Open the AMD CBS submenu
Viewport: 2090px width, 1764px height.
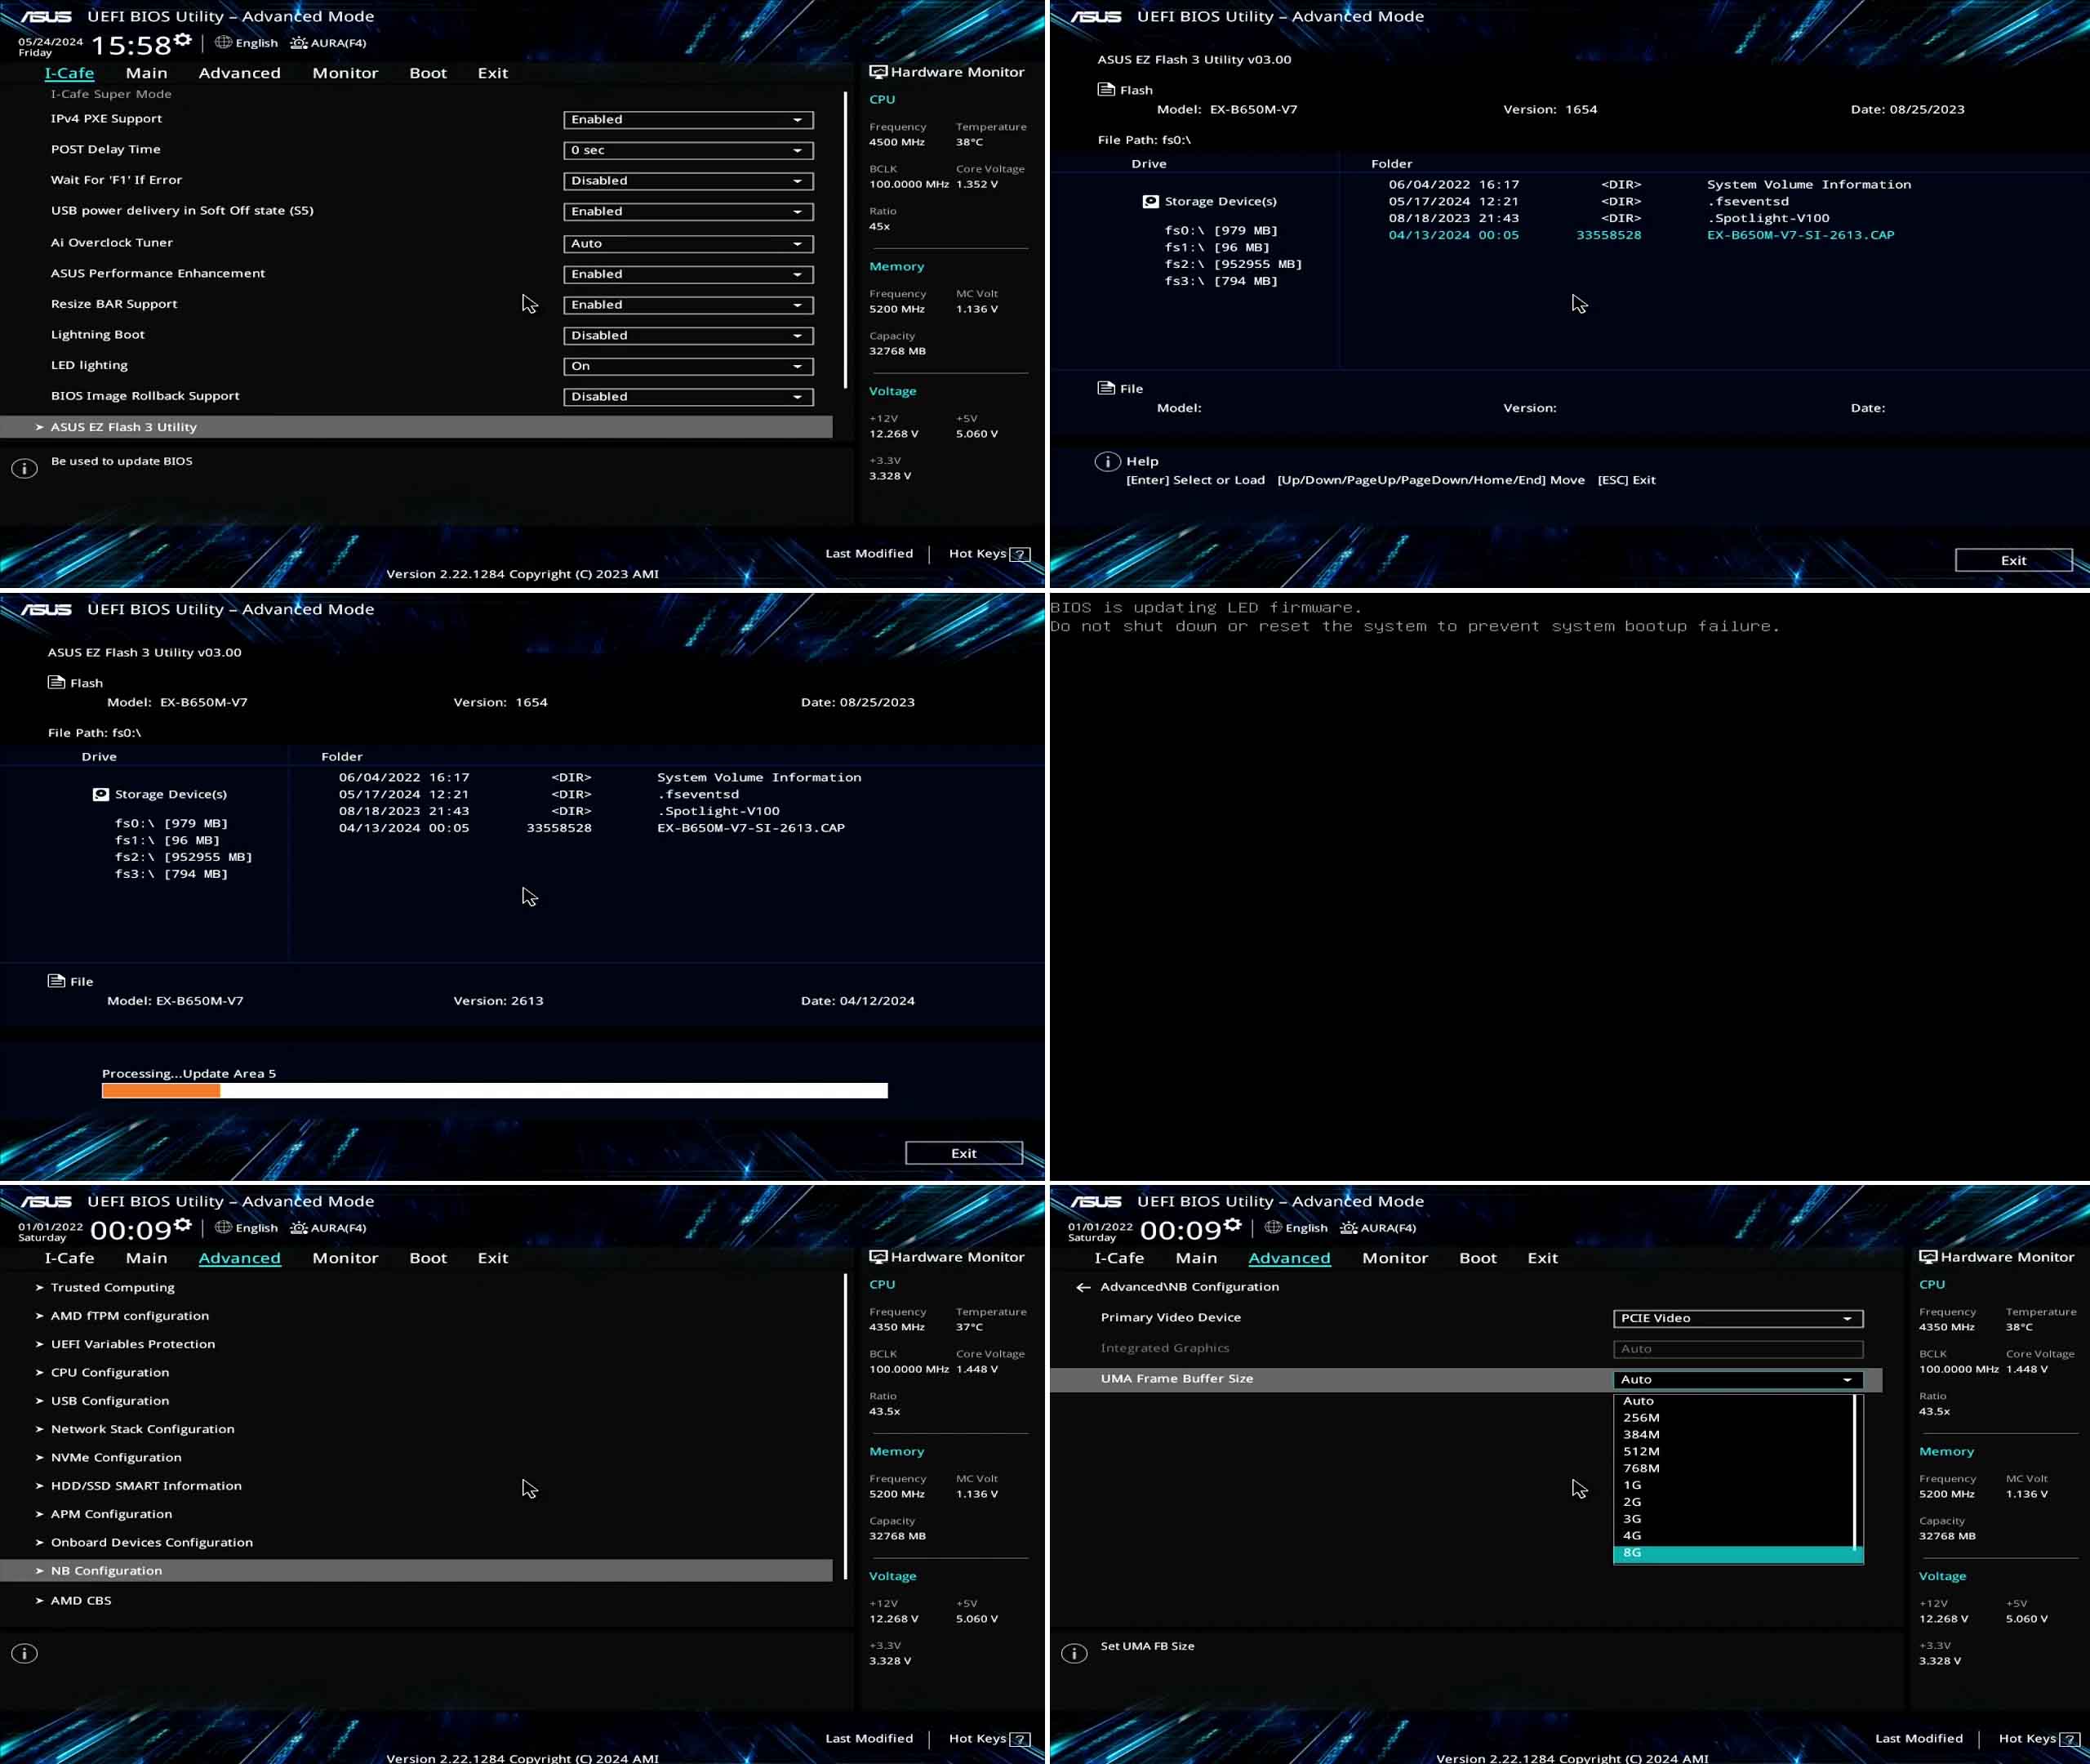click(x=81, y=1600)
